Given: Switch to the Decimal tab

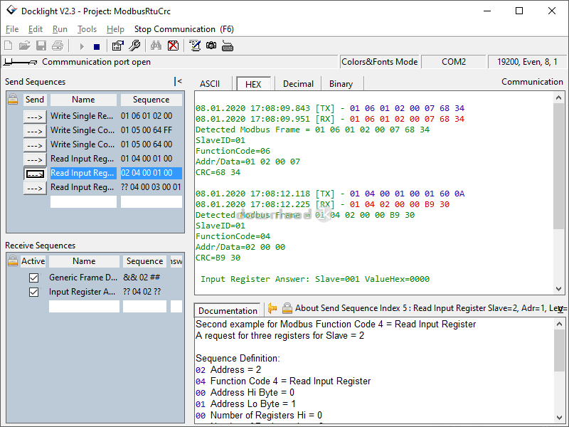Looking at the screenshot, I should pyautogui.click(x=298, y=84).
